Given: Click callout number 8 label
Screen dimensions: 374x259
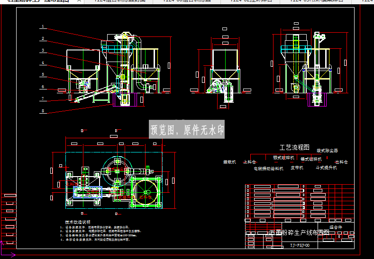Looking at the screenshot, I should coord(43,111).
